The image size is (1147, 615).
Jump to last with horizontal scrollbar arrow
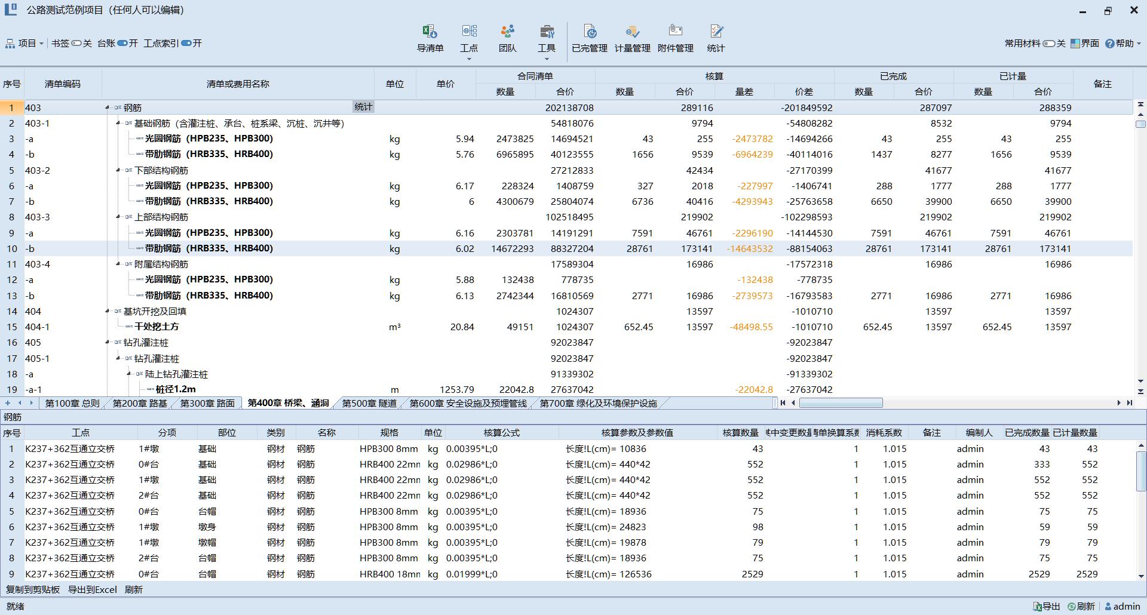(1130, 403)
